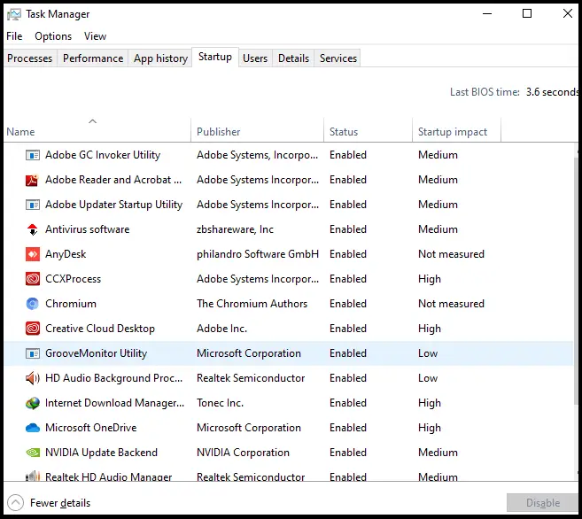Image resolution: width=582 pixels, height=519 pixels.
Task: Click Low impact for HD Audio Background Process
Action: 428,378
